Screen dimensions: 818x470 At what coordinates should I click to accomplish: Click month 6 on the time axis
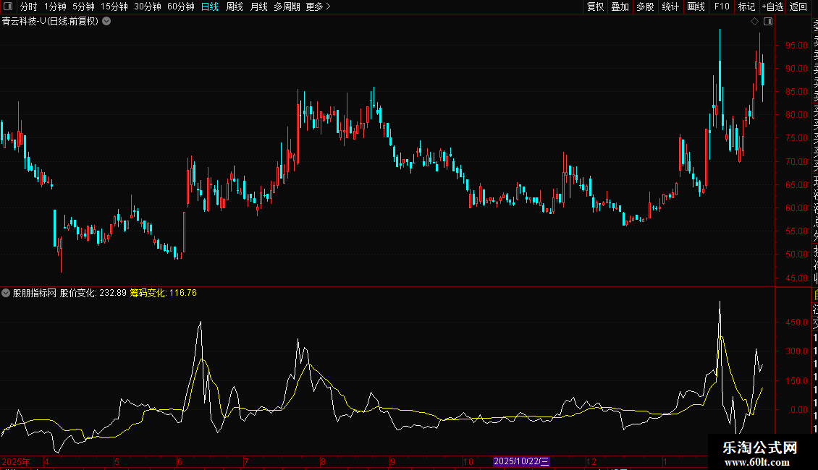coord(180,461)
